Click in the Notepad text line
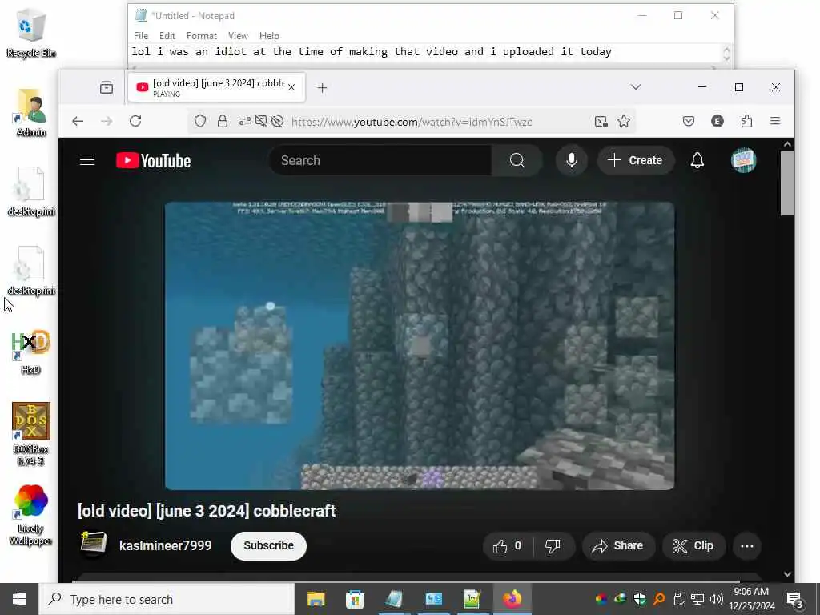The width and height of the screenshot is (820, 615). tap(424, 52)
